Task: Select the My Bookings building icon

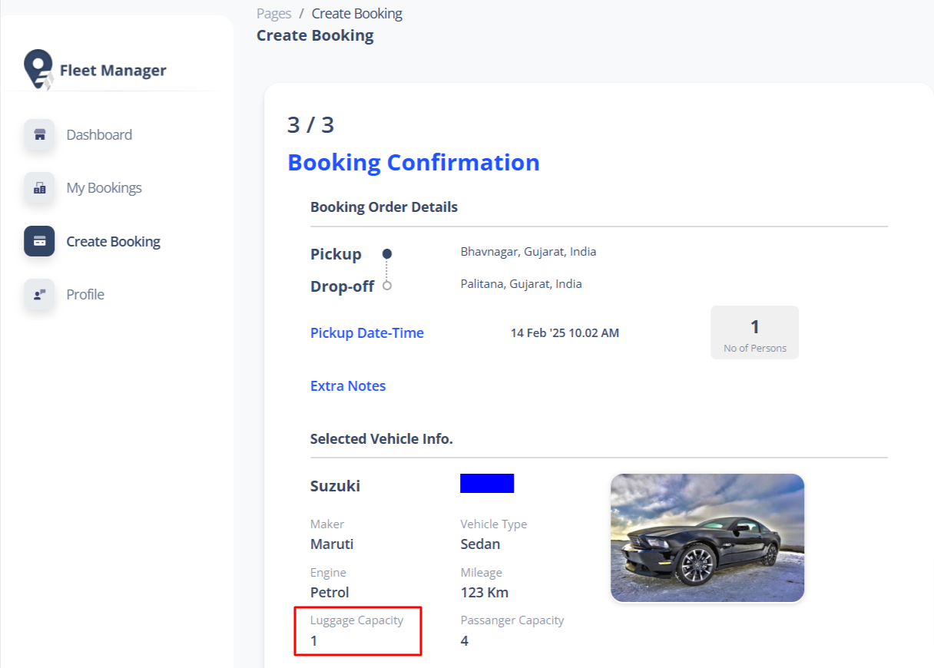Action: tap(39, 188)
